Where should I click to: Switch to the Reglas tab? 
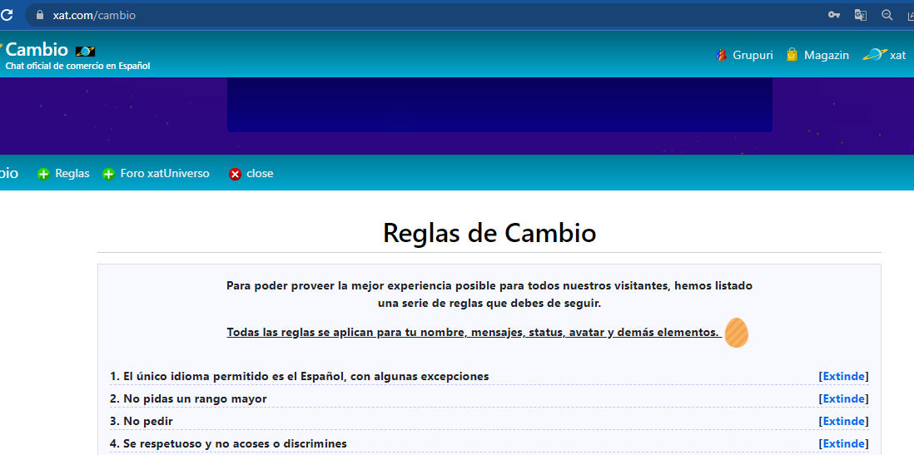pyautogui.click(x=72, y=174)
